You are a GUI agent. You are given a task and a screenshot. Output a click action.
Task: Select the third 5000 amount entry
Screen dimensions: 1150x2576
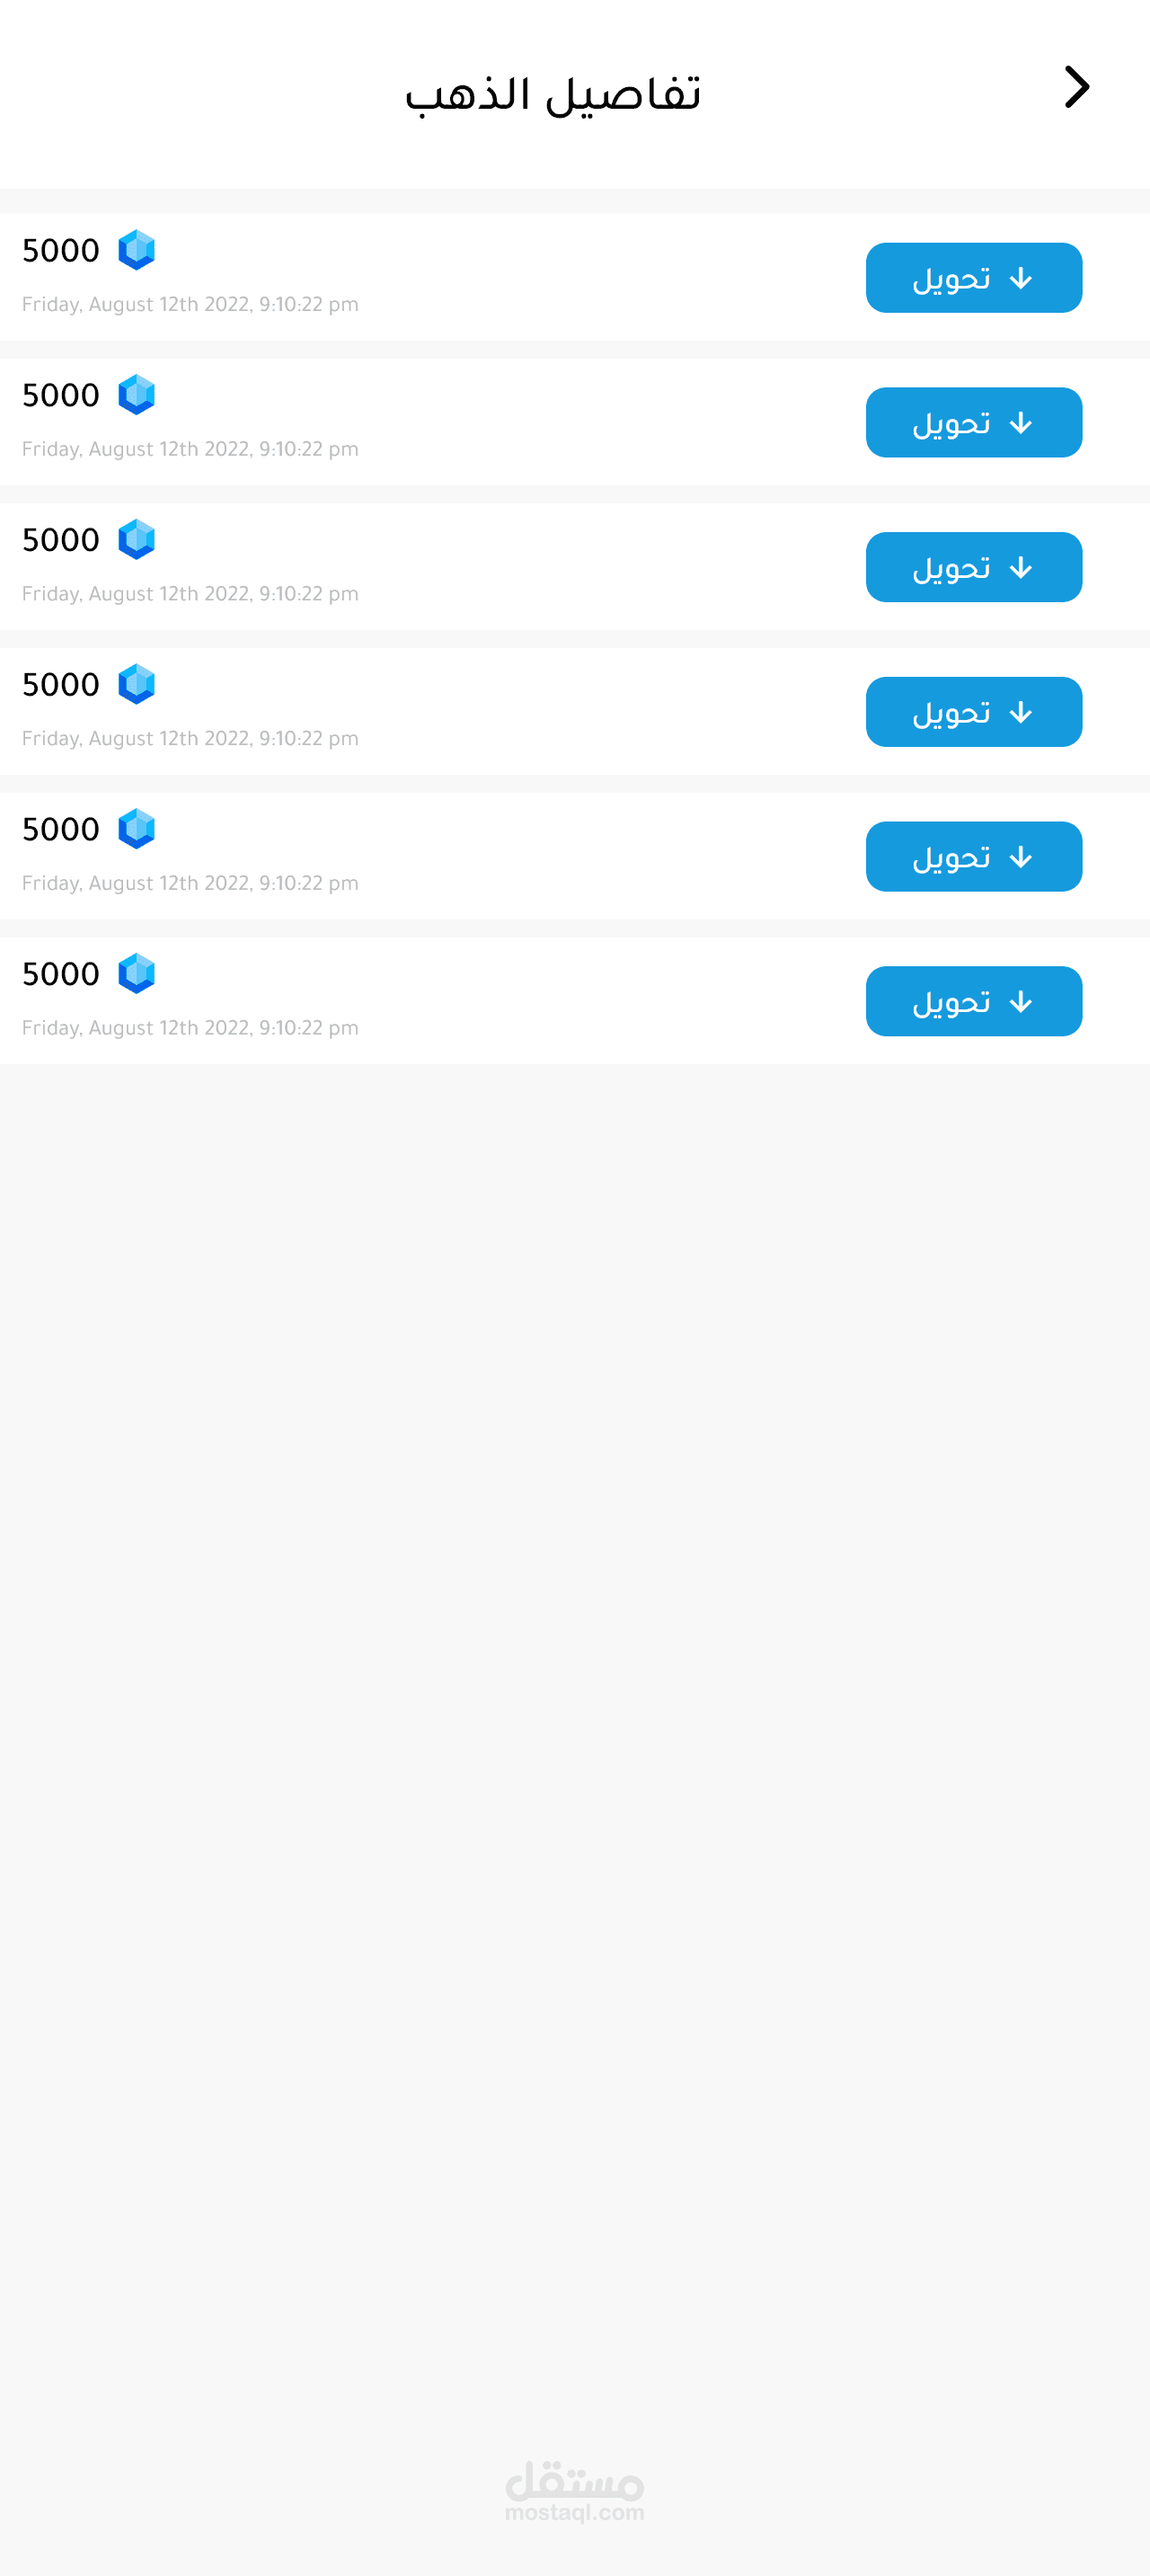[x=61, y=540]
